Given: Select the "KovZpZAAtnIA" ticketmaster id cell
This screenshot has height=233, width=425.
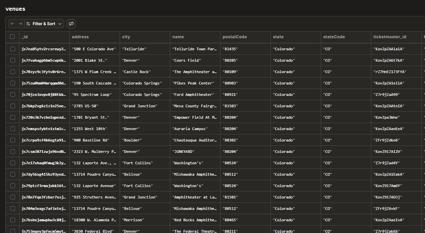Looking at the screenshot, I should click(396, 106).
